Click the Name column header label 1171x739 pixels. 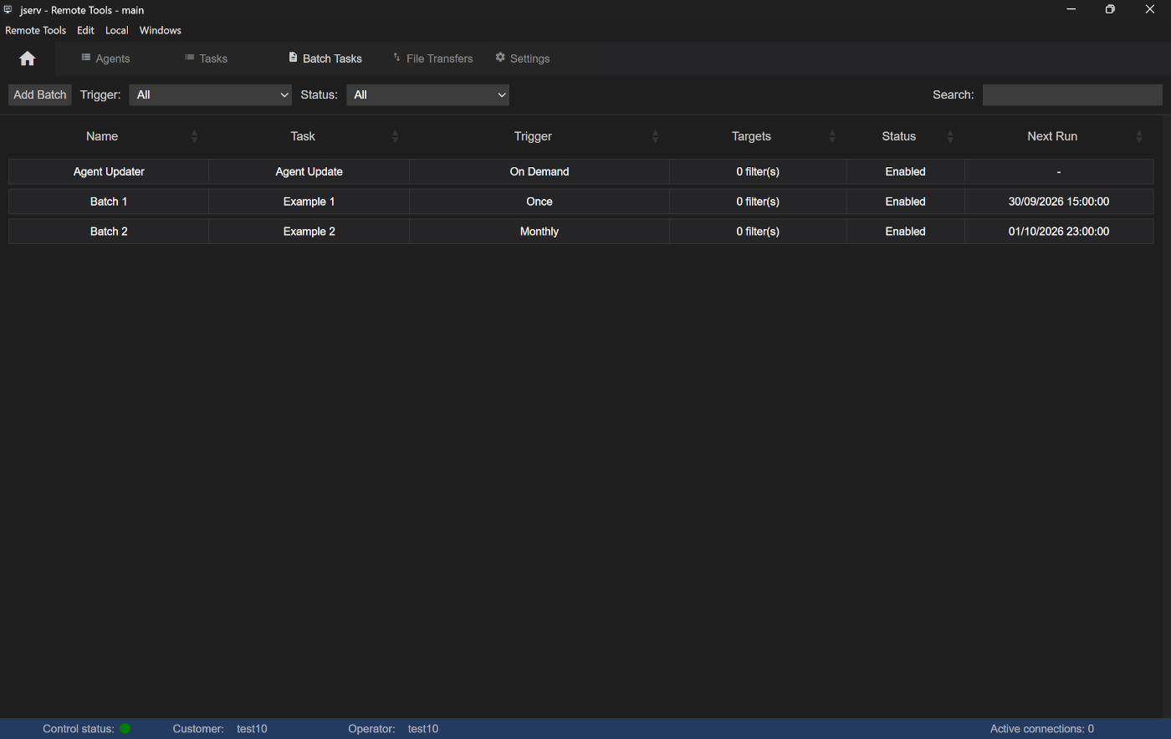[102, 136]
